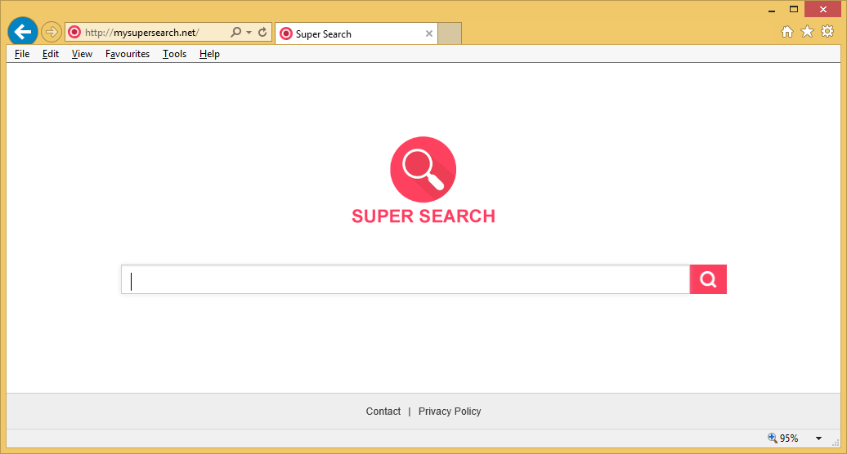847x454 pixels.
Task: Close the Super Search tab
Action: click(429, 33)
